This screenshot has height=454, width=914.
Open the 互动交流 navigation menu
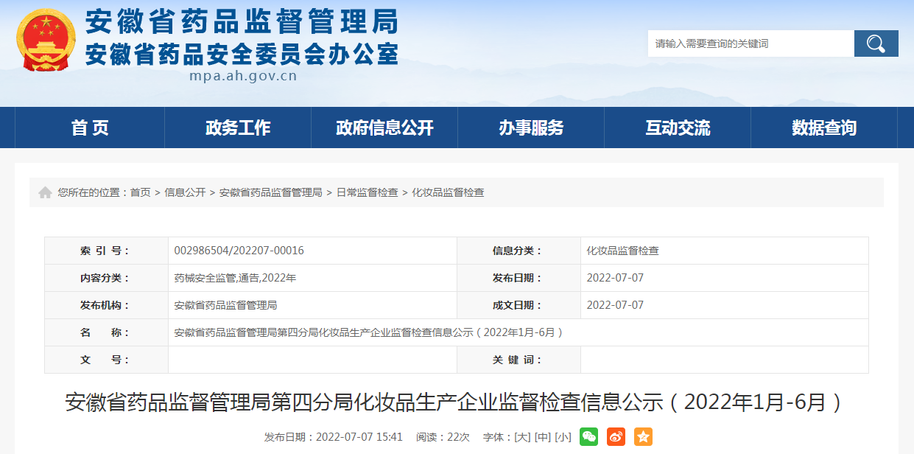[678, 128]
